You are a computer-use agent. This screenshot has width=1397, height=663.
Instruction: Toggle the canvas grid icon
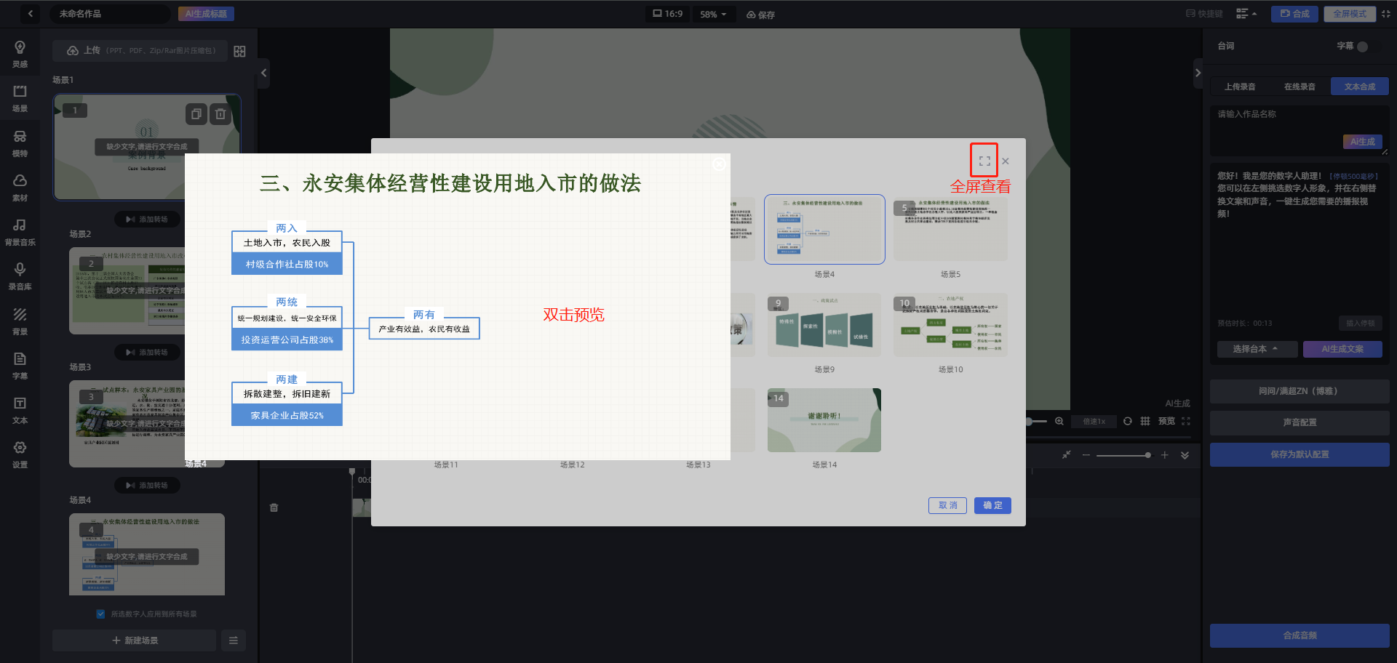[1145, 421]
